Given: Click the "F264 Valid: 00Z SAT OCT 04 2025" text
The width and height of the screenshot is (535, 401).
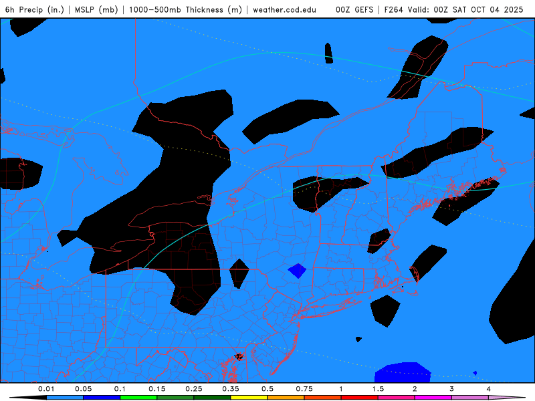Looking at the screenshot, I should pos(454,9).
